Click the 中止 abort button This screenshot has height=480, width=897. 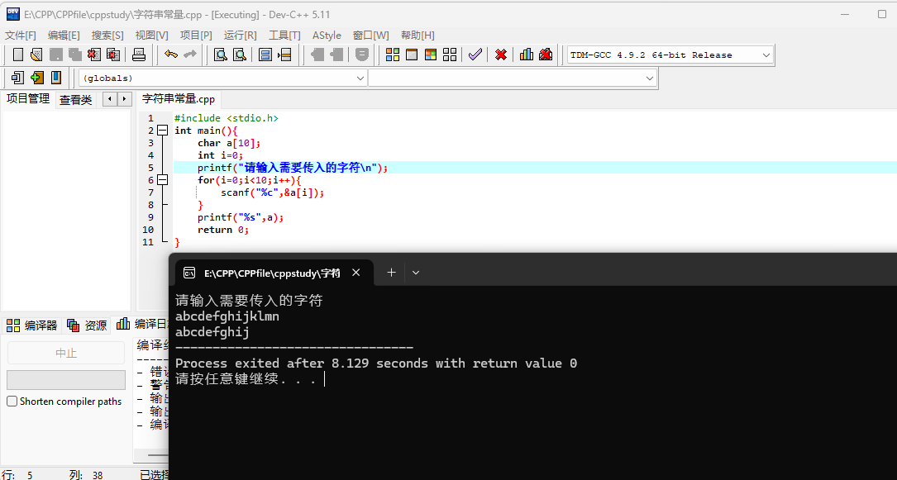(65, 354)
